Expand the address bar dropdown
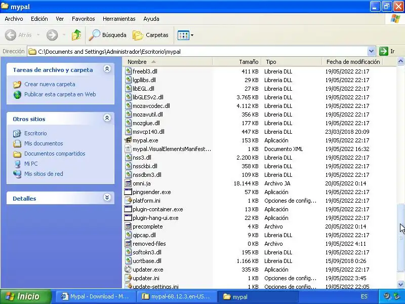 pyautogui.click(x=371, y=51)
